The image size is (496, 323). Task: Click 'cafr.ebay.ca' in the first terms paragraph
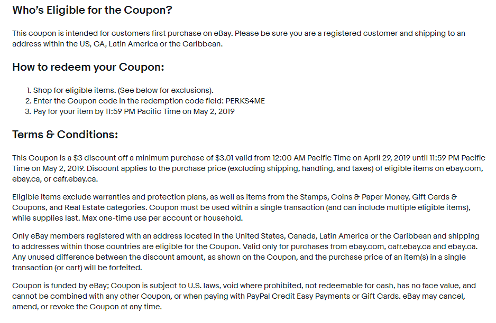[75, 179]
